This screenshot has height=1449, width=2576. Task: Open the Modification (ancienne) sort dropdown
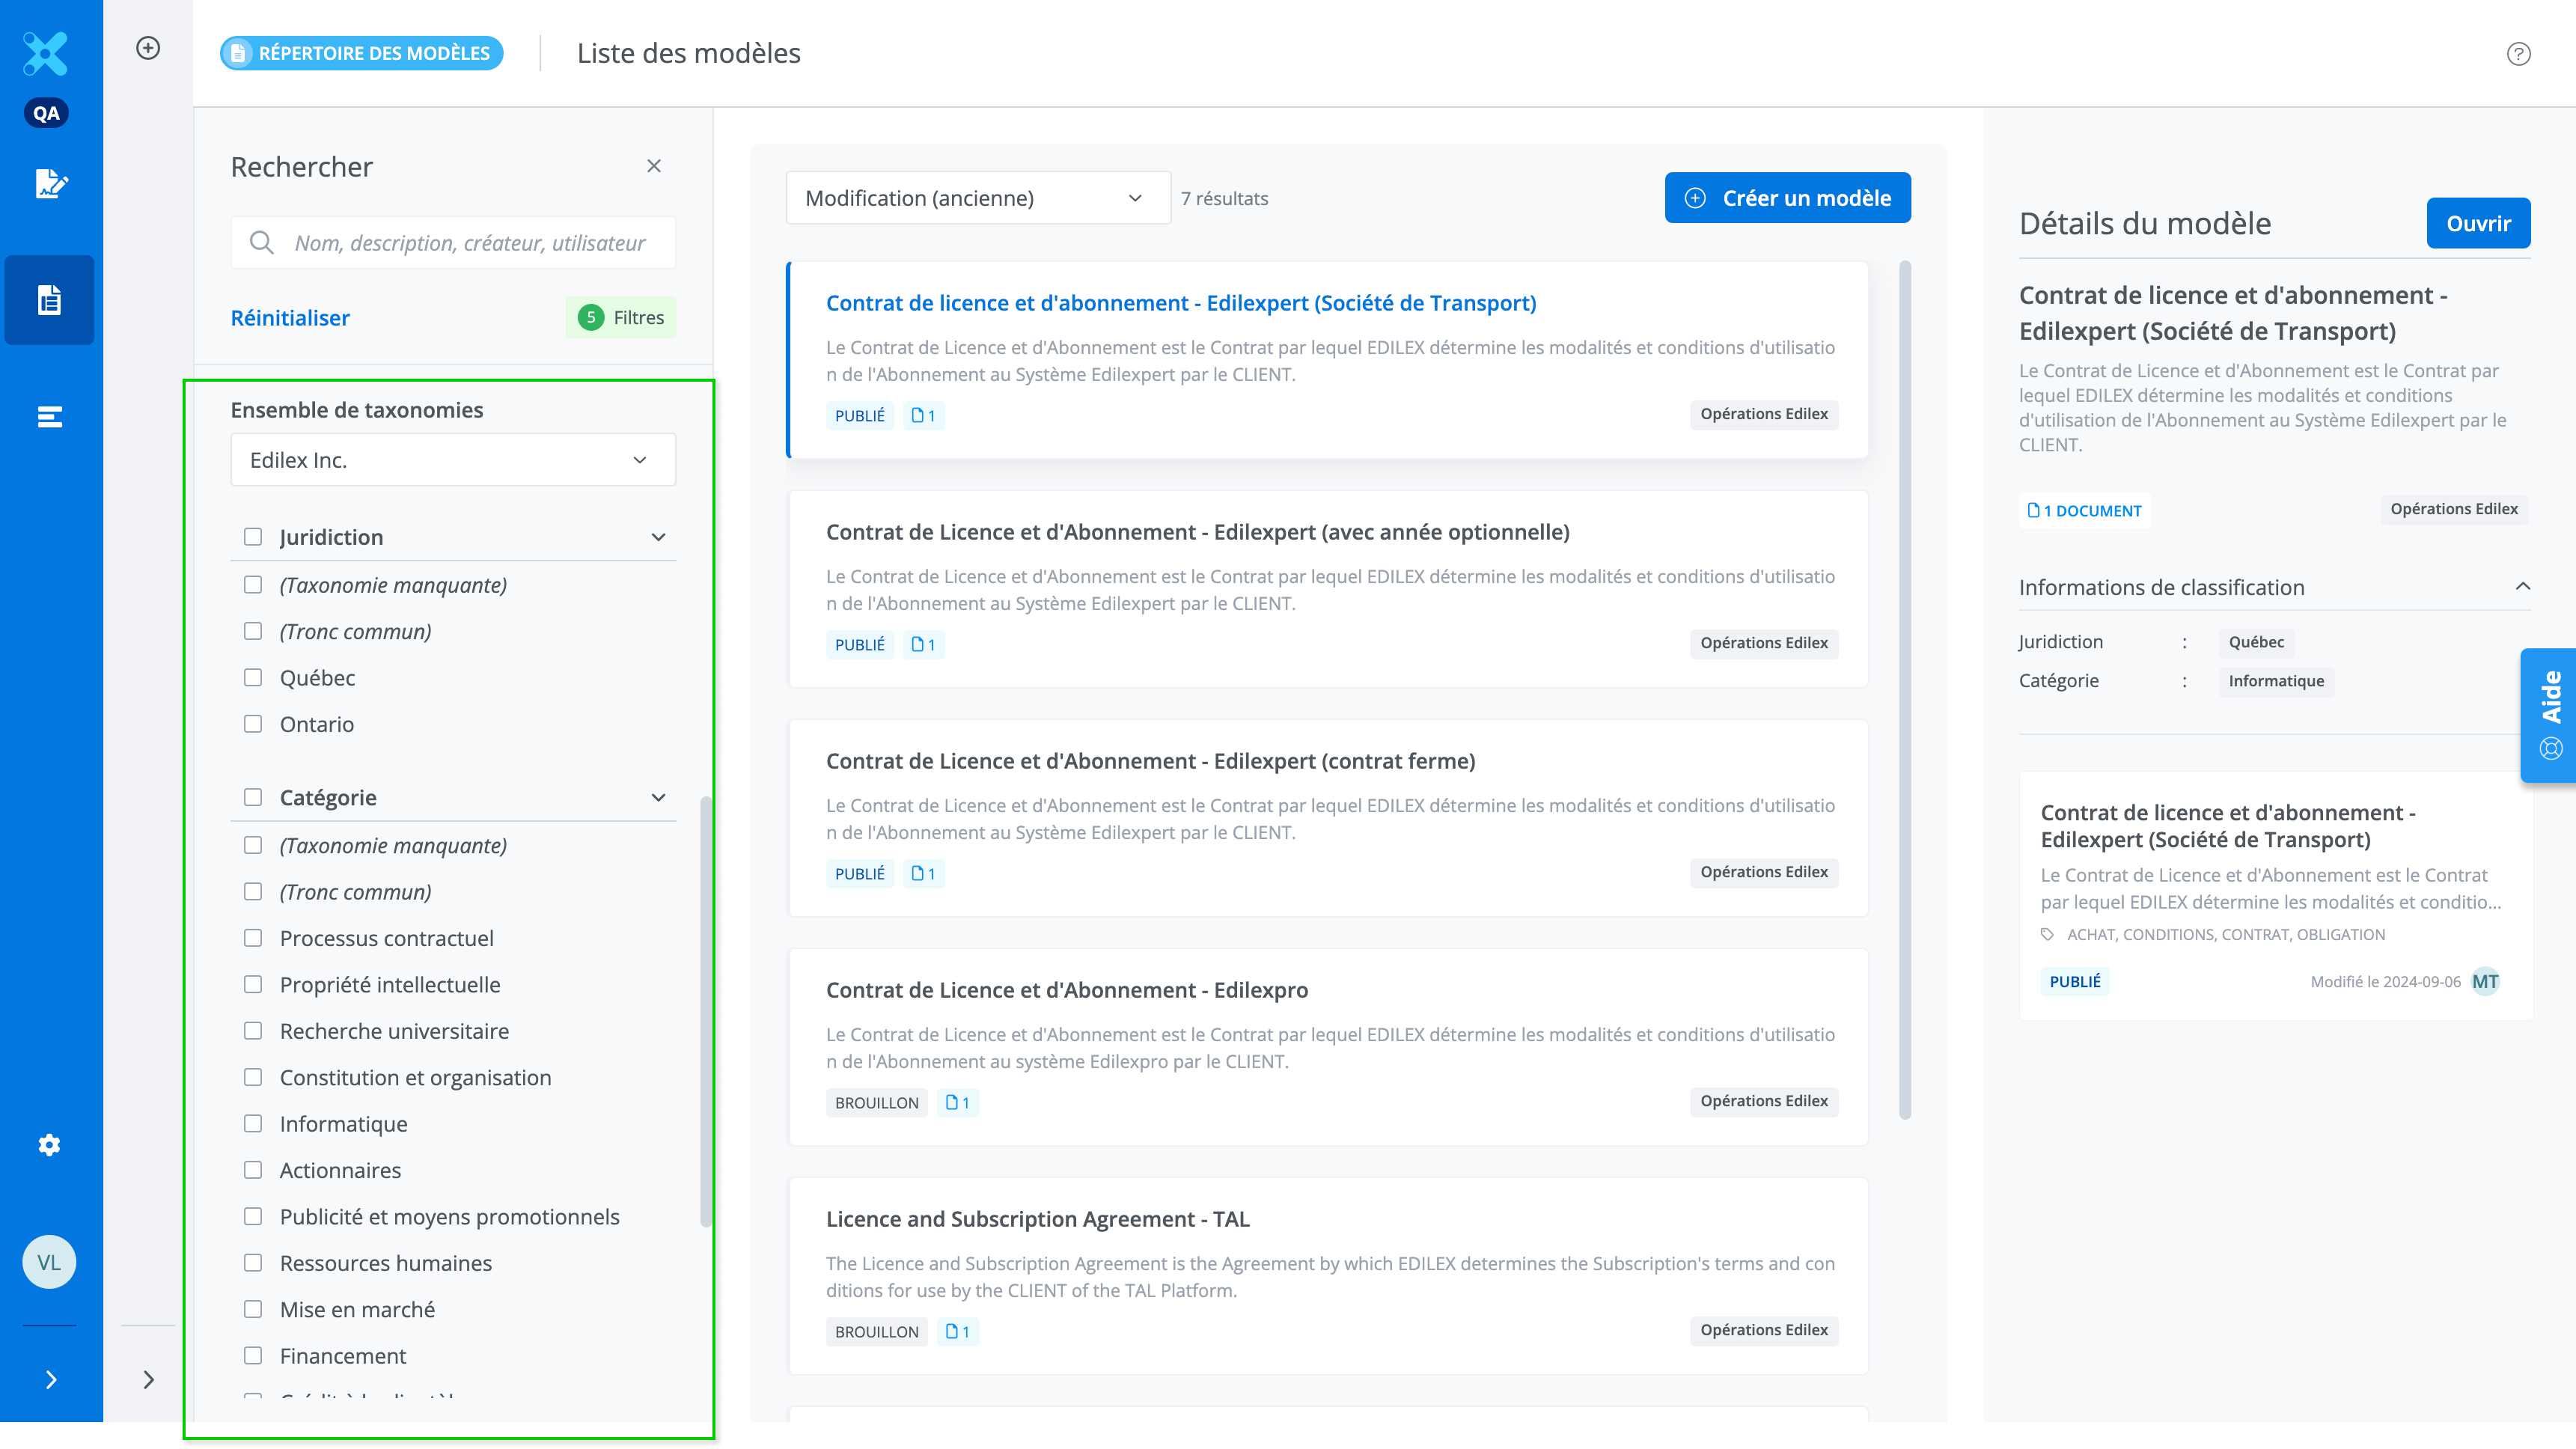point(977,198)
